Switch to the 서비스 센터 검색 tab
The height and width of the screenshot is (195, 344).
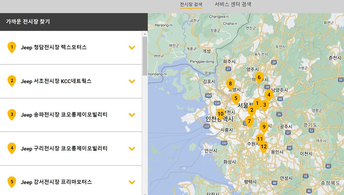(x=233, y=4)
